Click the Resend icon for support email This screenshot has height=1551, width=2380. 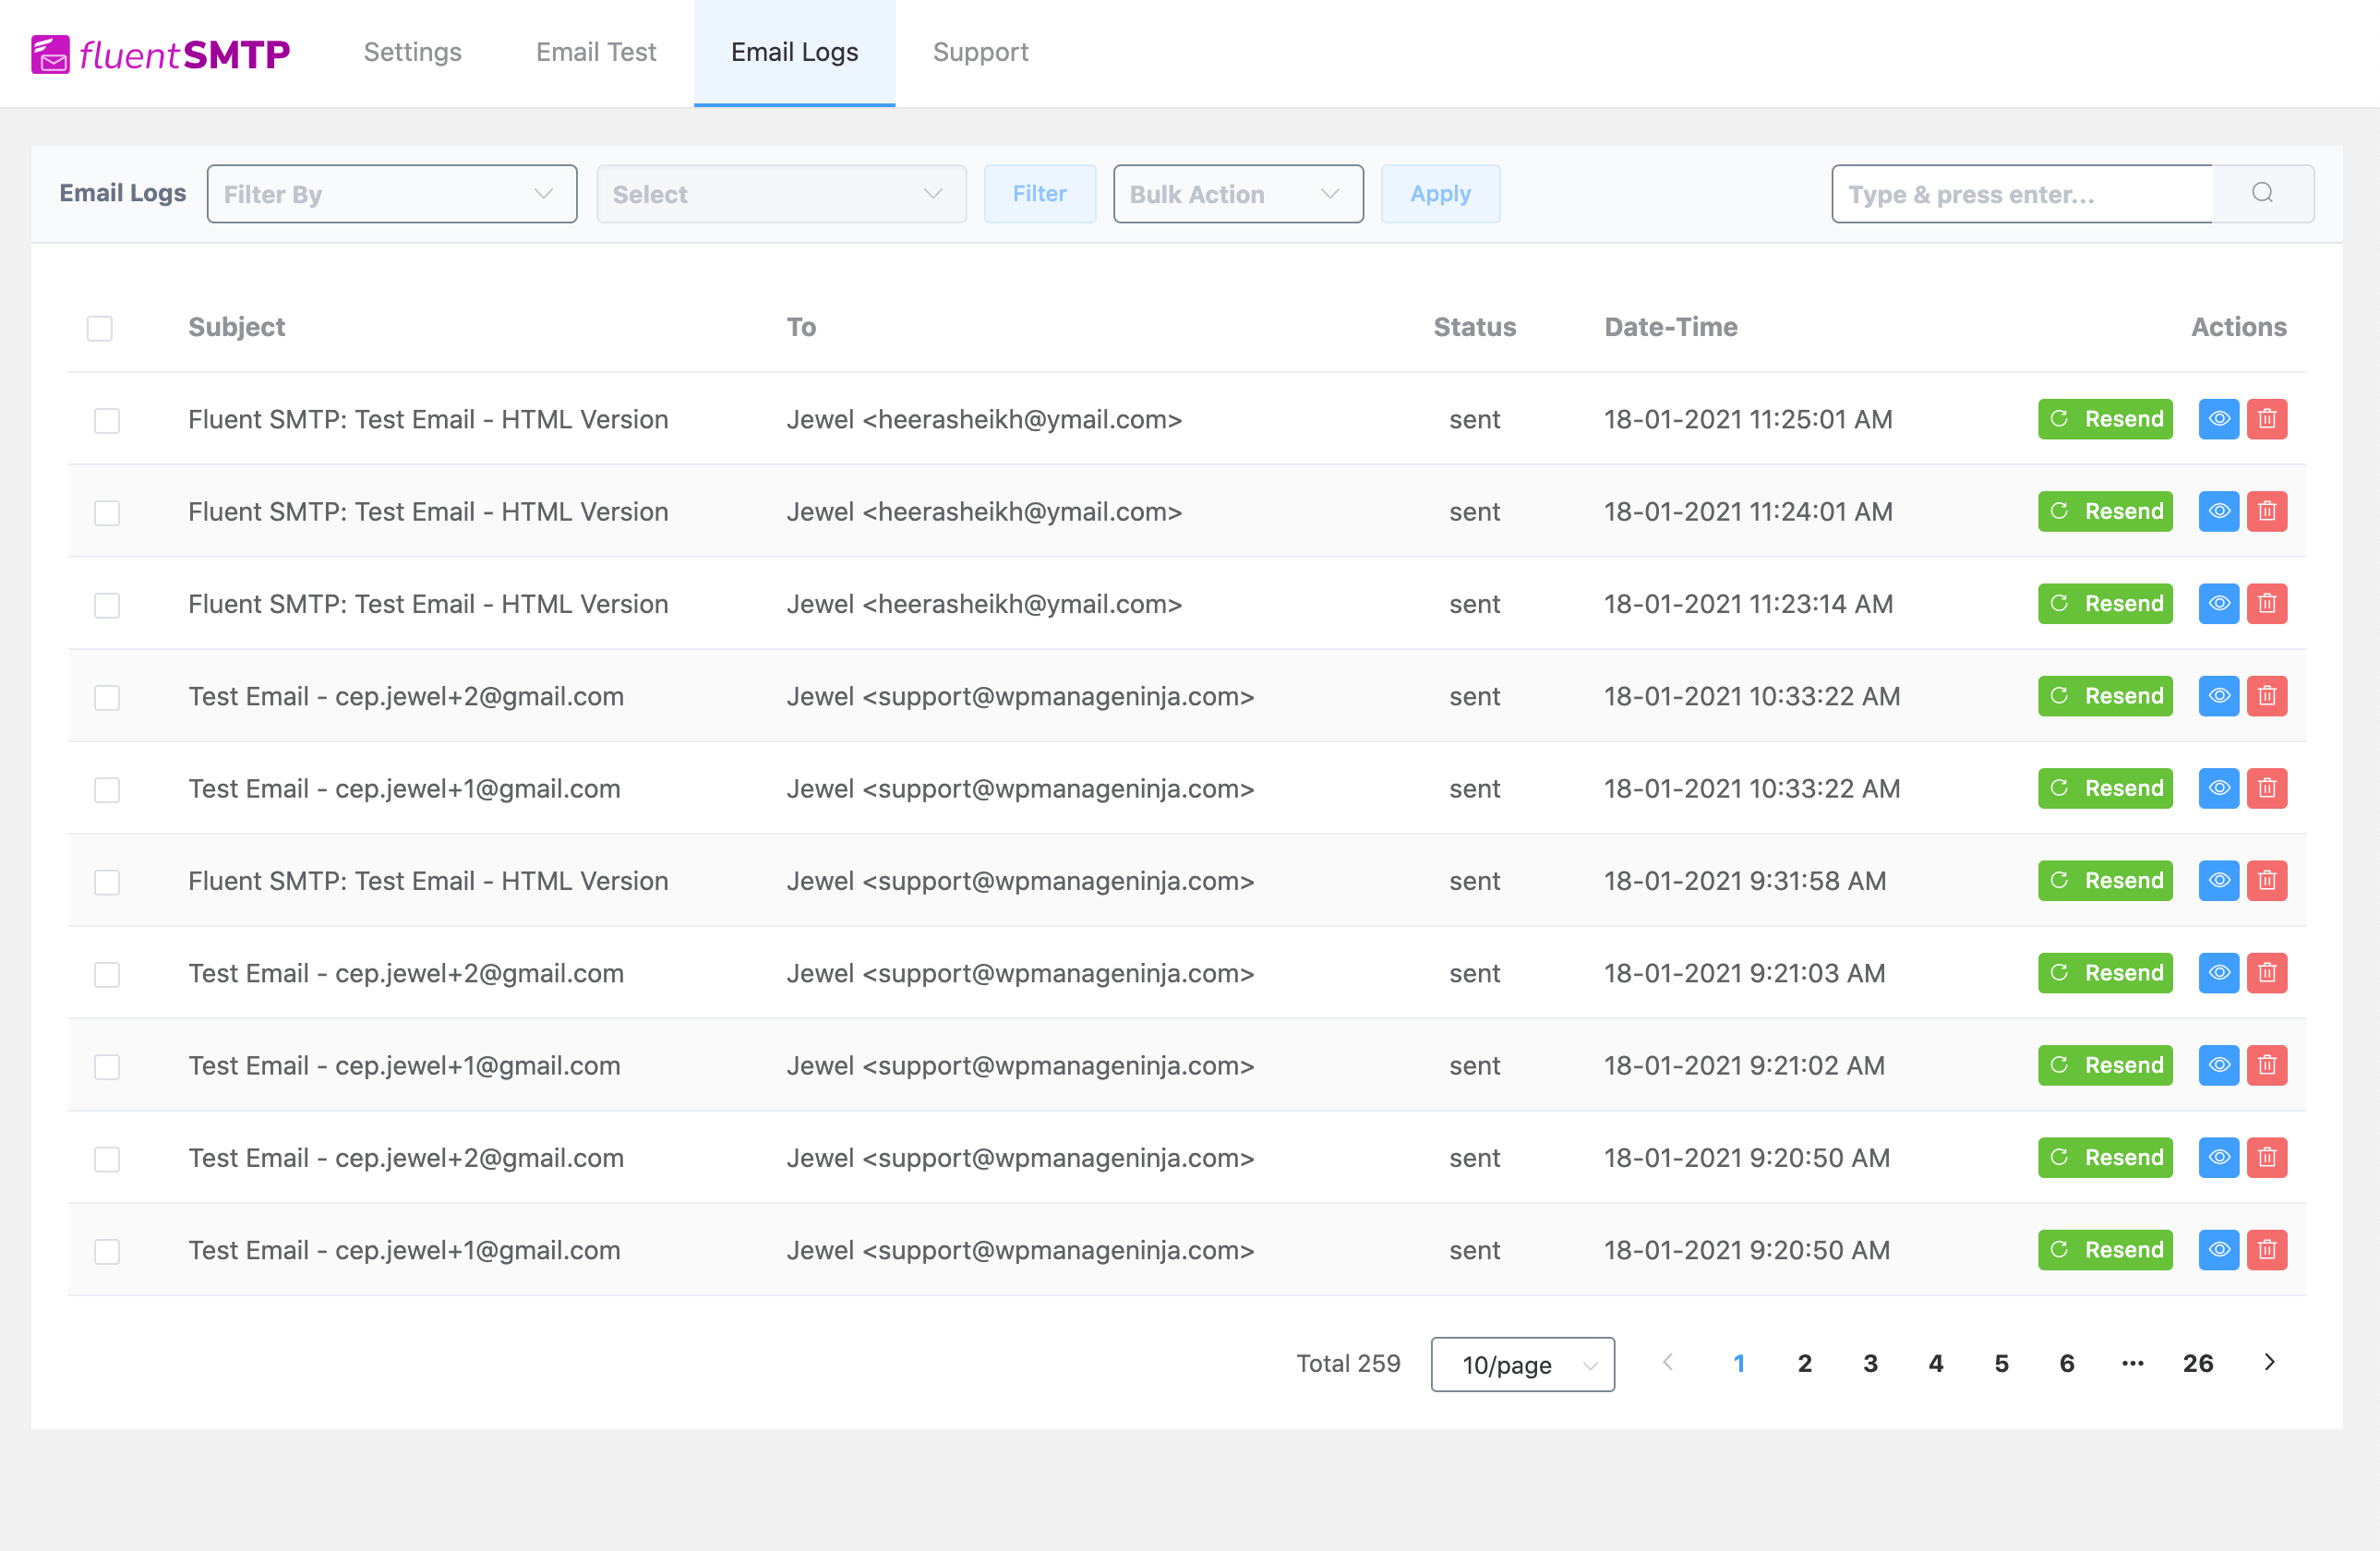(x=2106, y=696)
